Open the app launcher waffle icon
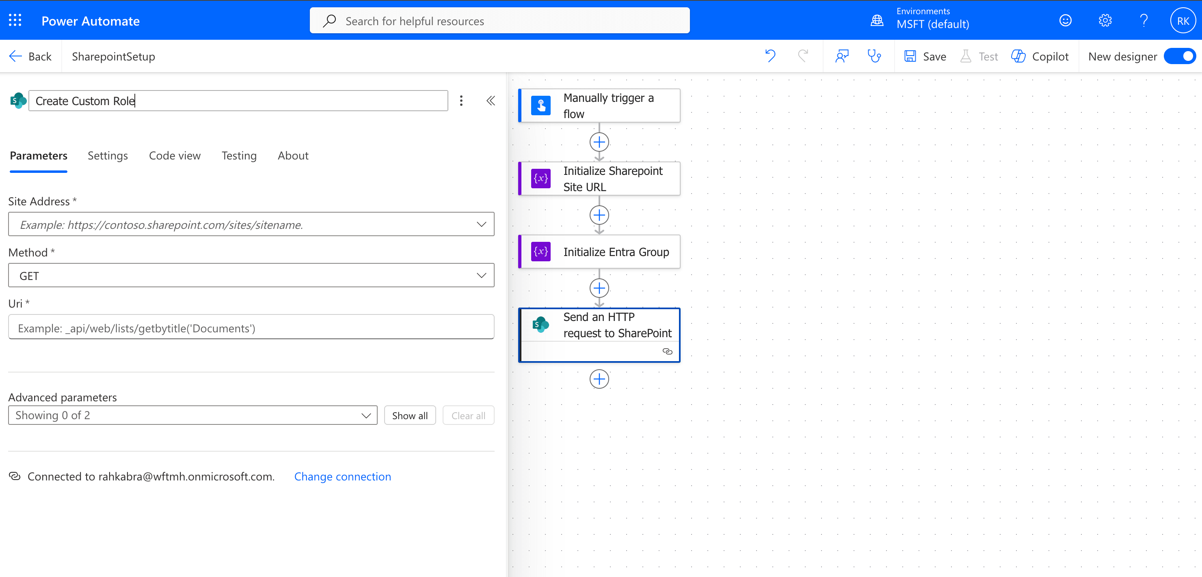 (x=15, y=21)
